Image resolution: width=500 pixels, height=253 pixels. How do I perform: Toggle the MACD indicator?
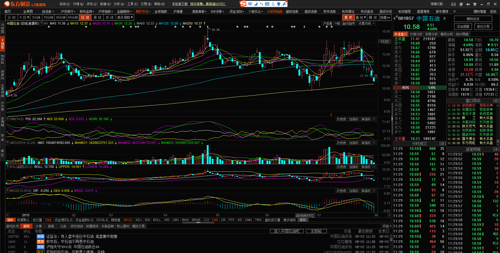pos(128,220)
